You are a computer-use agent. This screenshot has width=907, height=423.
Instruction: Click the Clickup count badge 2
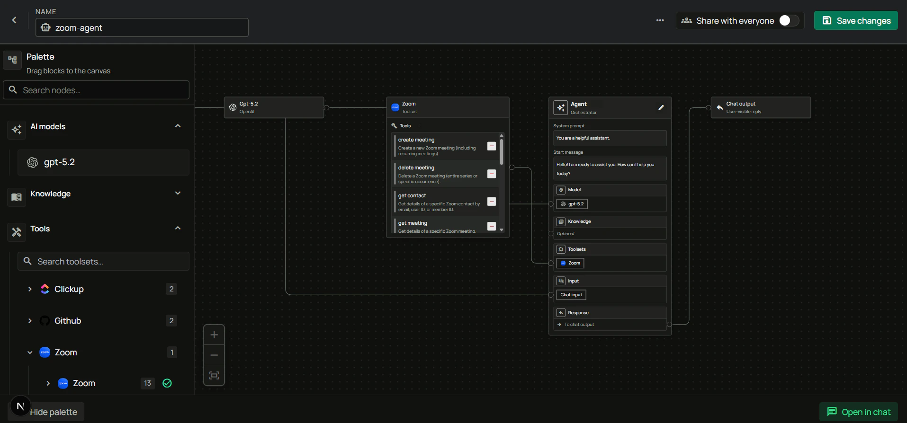pos(171,289)
